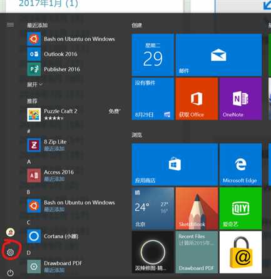Open the Settings gear icon

point(10,253)
